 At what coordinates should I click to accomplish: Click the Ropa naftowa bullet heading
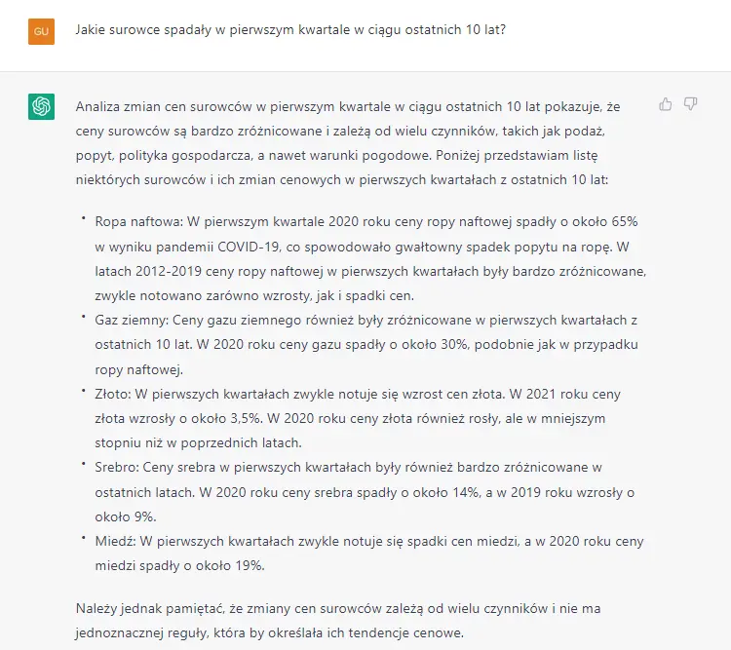point(139,222)
